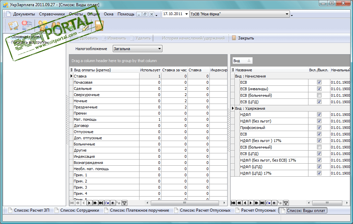Click the door exit toolbar icon

coord(99,25)
